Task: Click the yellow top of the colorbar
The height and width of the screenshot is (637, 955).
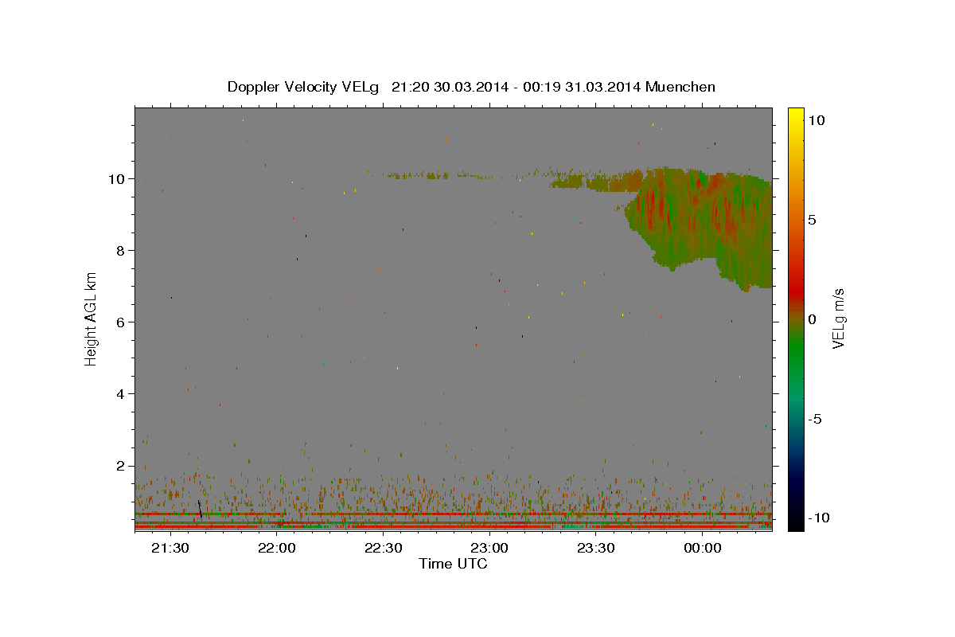Action: click(796, 115)
